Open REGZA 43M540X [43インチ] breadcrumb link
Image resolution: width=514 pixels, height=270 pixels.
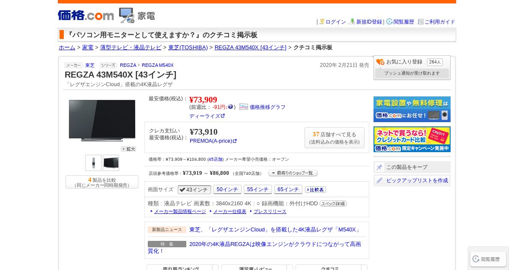(x=251, y=48)
